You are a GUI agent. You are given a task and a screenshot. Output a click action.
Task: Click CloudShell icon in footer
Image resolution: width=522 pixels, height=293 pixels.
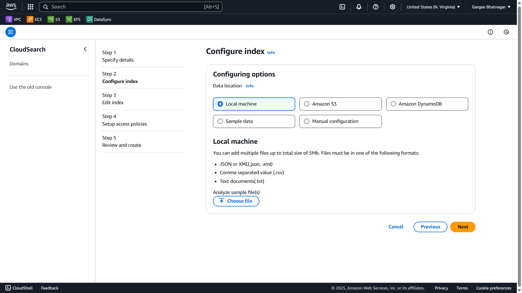coord(8,288)
